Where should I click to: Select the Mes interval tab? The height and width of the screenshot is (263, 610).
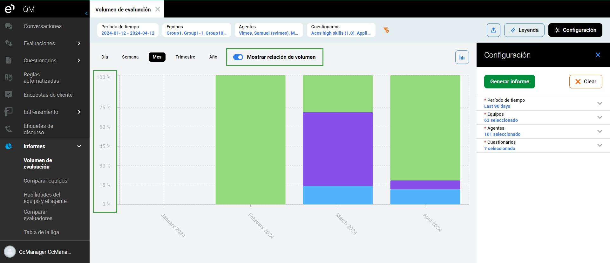click(157, 57)
